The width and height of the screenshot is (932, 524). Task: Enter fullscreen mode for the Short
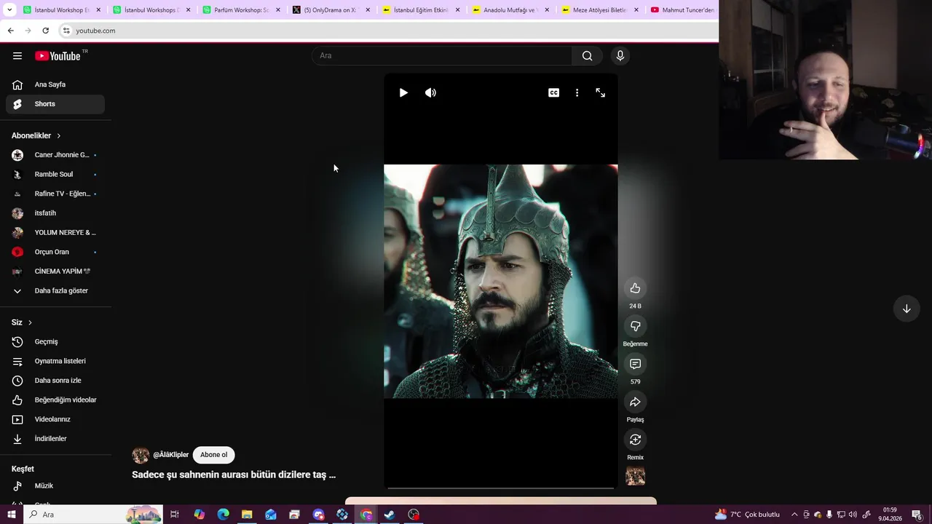[x=601, y=92]
